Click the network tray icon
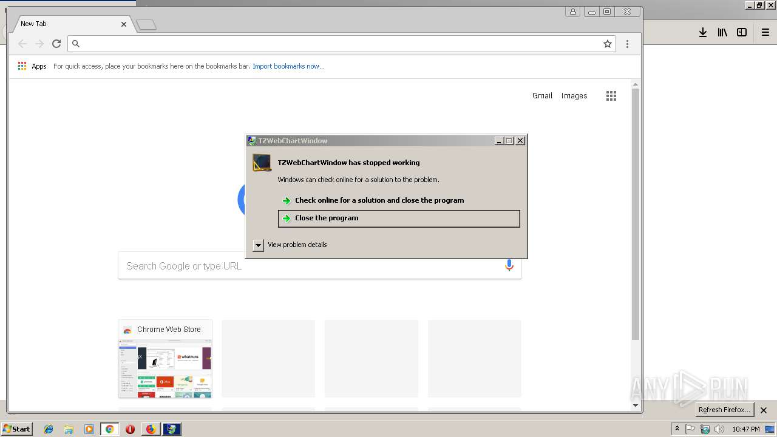 [x=705, y=429]
